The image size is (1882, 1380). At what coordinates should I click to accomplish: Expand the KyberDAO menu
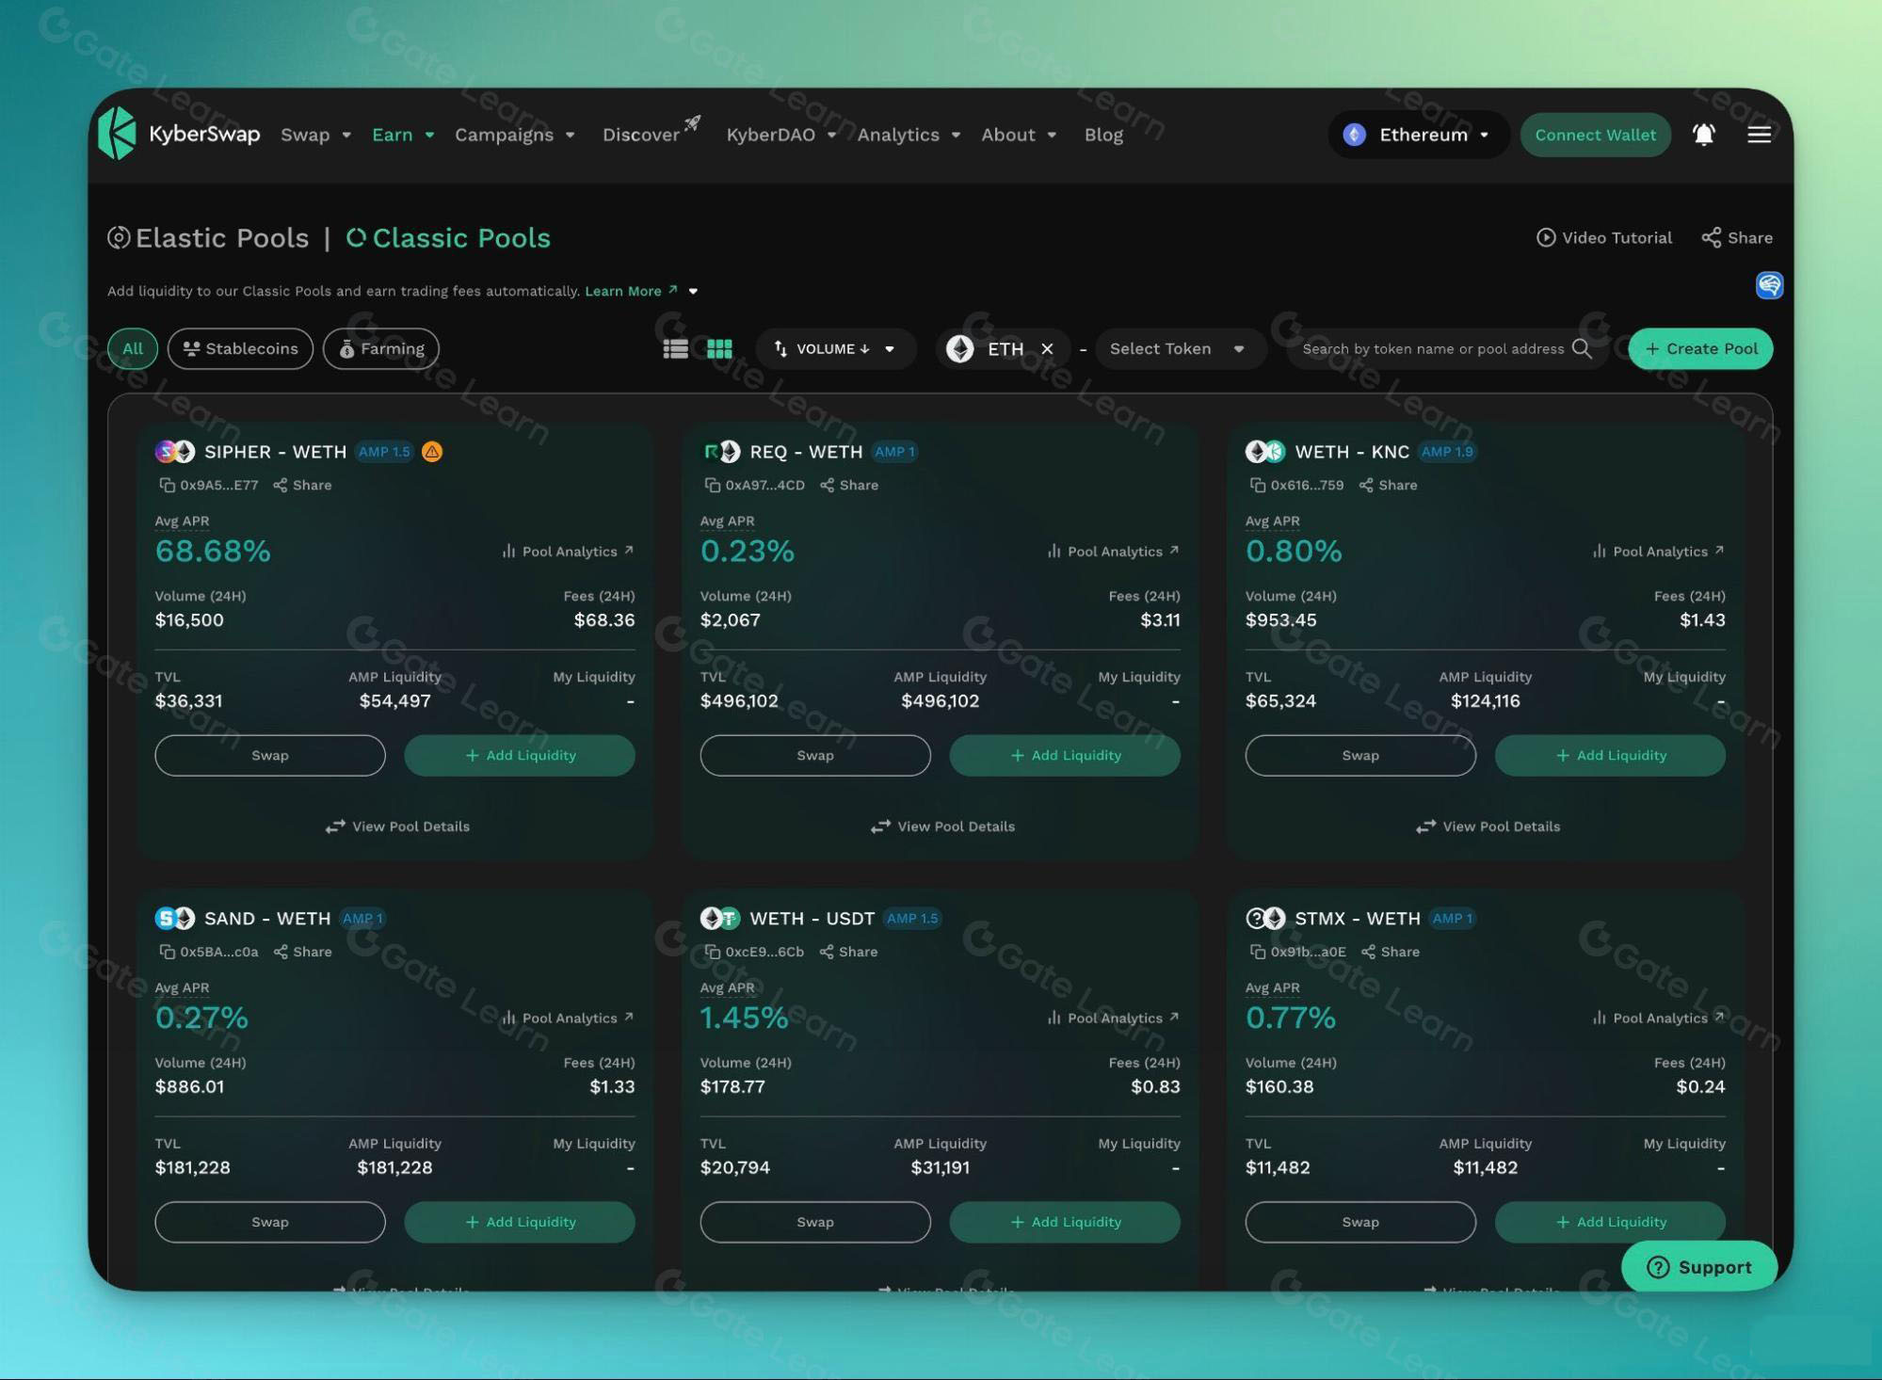pyautogui.click(x=781, y=135)
